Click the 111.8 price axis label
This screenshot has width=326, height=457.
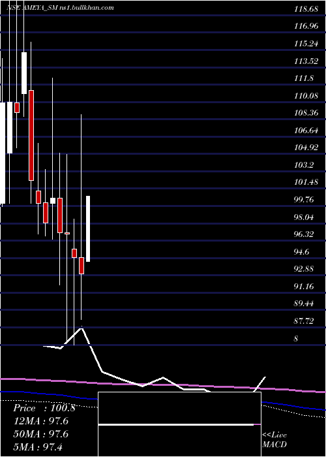coord(304,78)
